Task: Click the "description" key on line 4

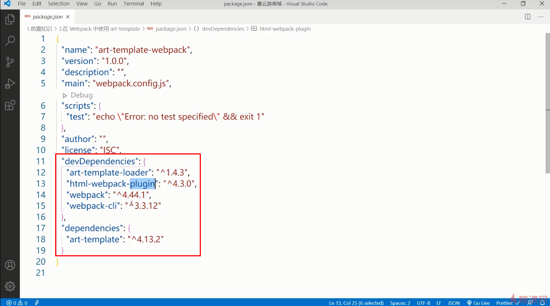Action: point(87,72)
